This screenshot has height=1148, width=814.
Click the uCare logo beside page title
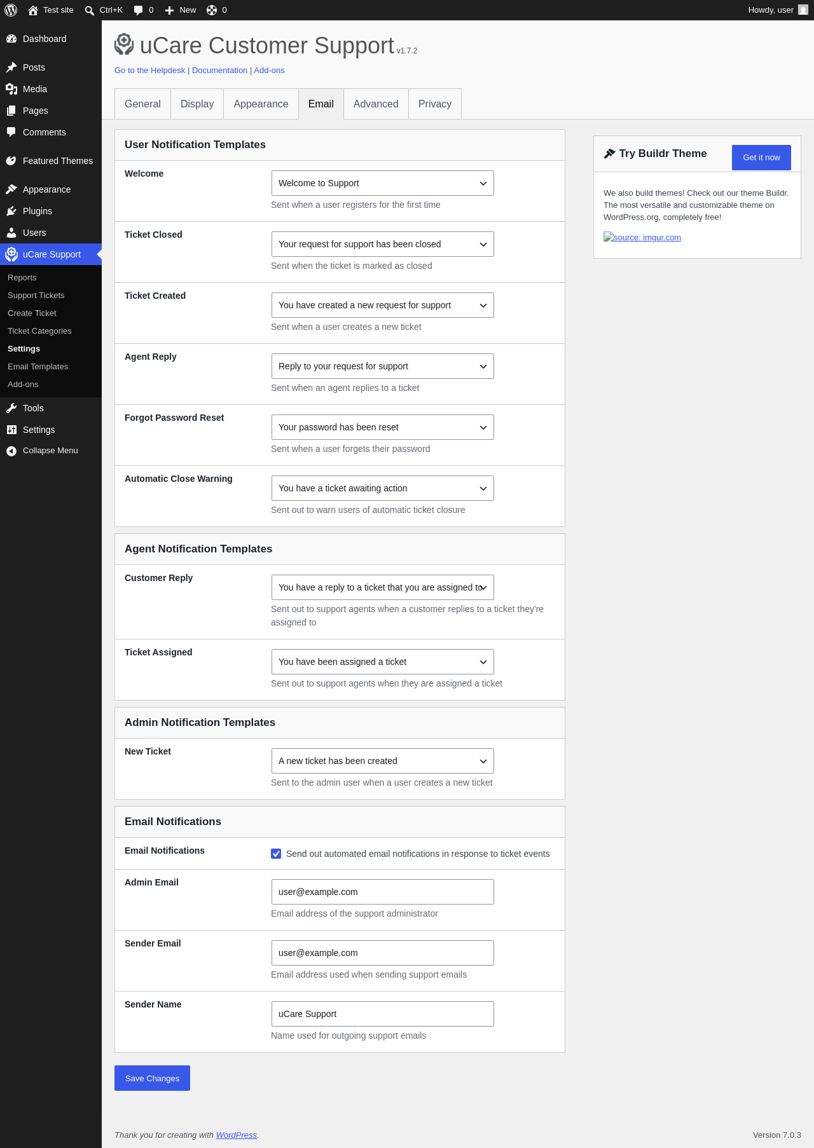point(124,44)
